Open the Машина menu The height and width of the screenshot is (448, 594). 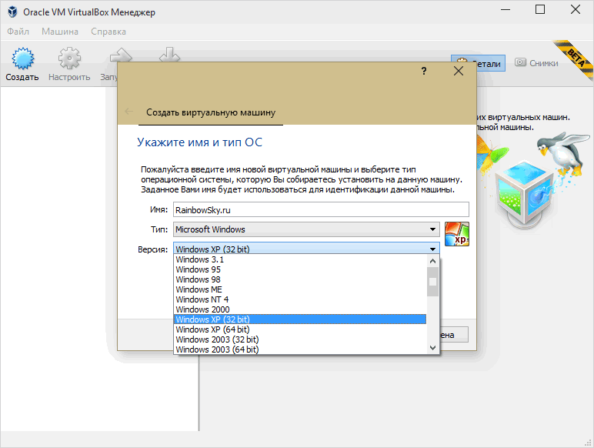60,32
